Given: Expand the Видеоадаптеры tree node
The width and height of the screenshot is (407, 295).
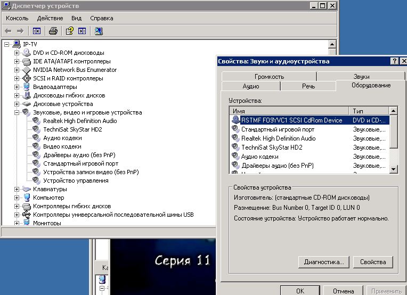Looking at the screenshot, I should pyautogui.click(x=17, y=87).
